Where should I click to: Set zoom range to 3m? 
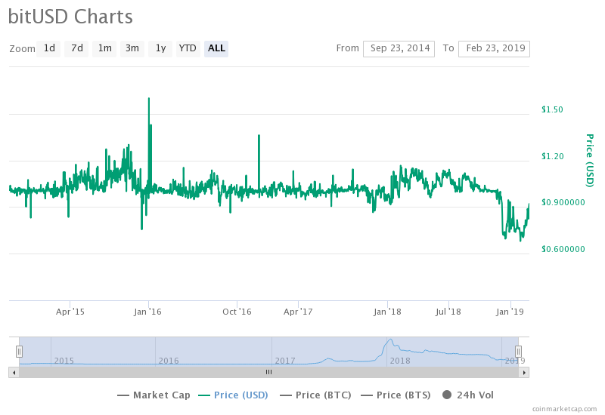[x=132, y=48]
